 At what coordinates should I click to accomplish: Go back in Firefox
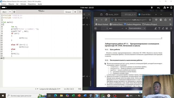(97, 20)
